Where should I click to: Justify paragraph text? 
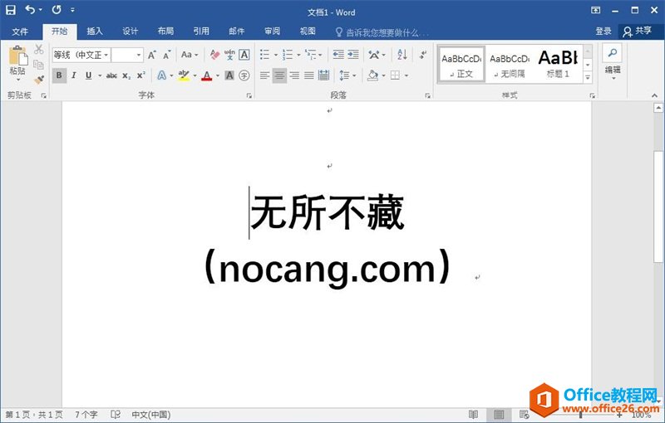[309, 75]
